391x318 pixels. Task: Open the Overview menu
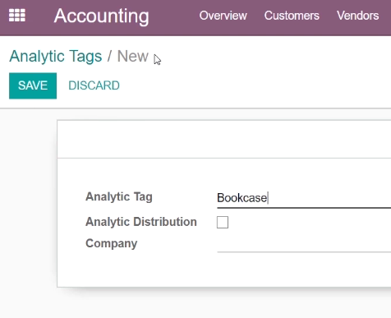223,16
